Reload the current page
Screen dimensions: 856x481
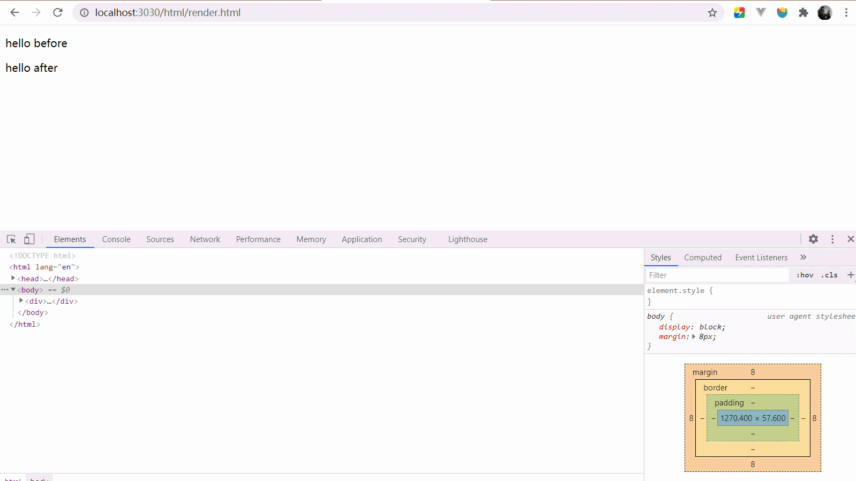pos(58,12)
